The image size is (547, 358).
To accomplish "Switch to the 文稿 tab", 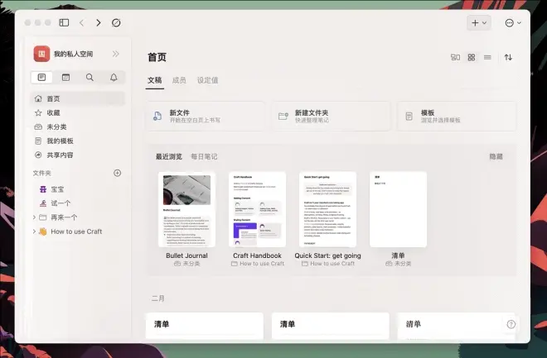I will click(x=154, y=80).
